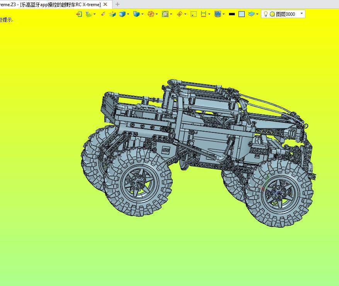The image size is (339, 286).
Task: Select the 乐高蓝牙app操控的越野车RC X-treme tab
Action: click(60, 5)
